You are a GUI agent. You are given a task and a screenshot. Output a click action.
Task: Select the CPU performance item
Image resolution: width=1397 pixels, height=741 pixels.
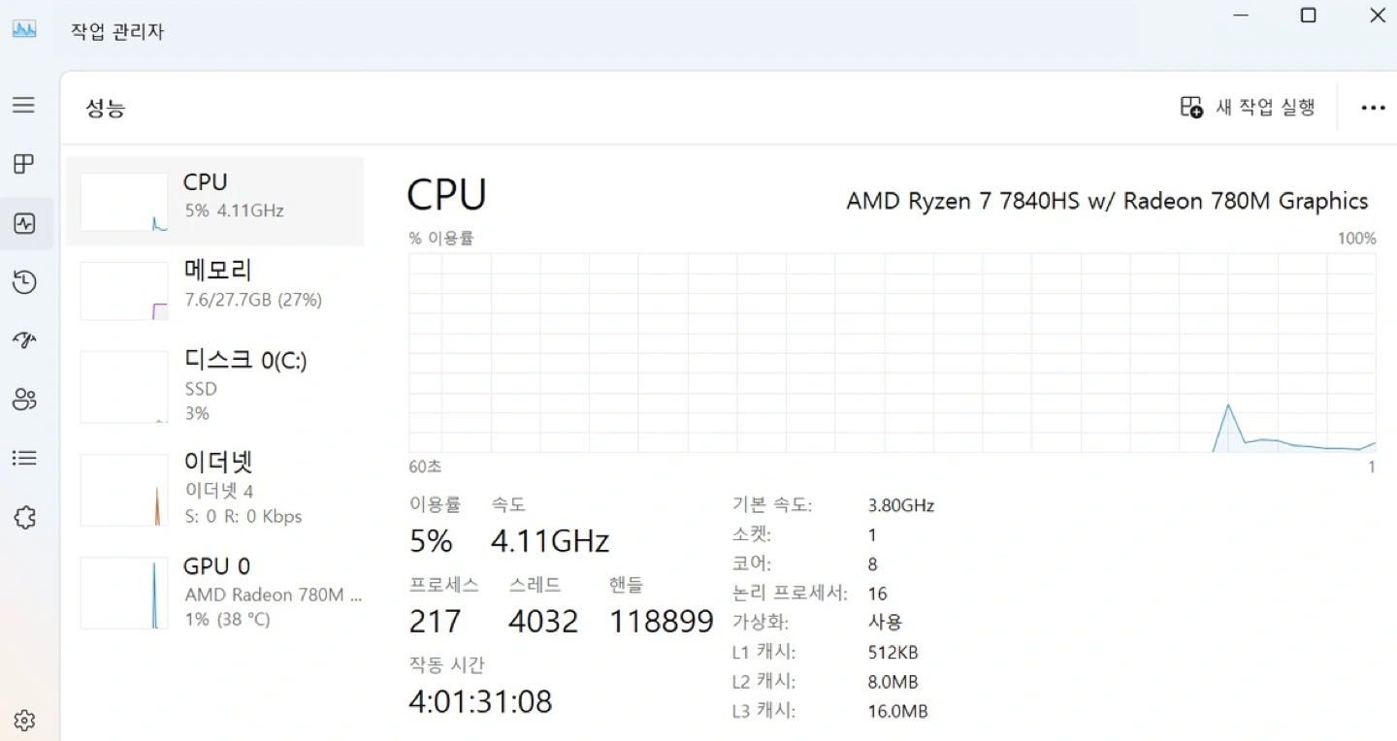(x=215, y=202)
